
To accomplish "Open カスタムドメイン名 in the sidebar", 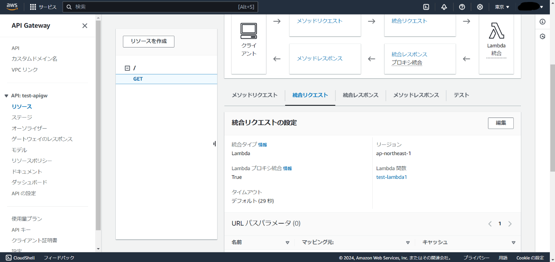I will [x=34, y=59].
